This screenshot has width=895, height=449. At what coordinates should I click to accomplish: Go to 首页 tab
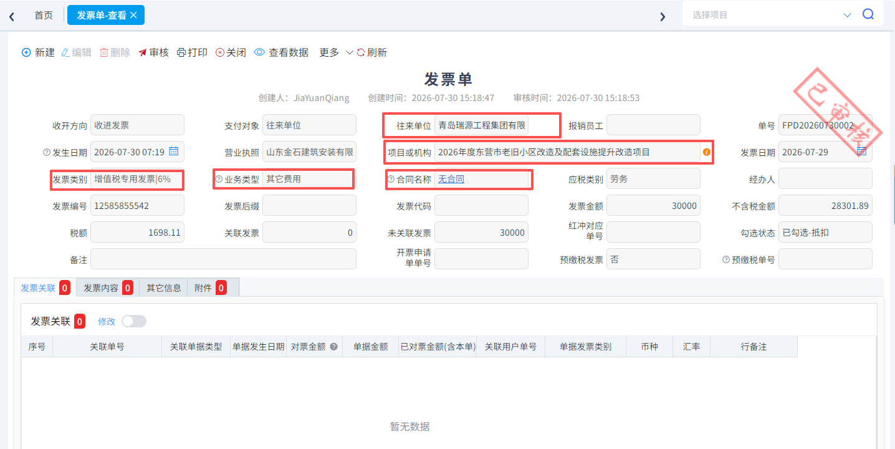(x=44, y=15)
